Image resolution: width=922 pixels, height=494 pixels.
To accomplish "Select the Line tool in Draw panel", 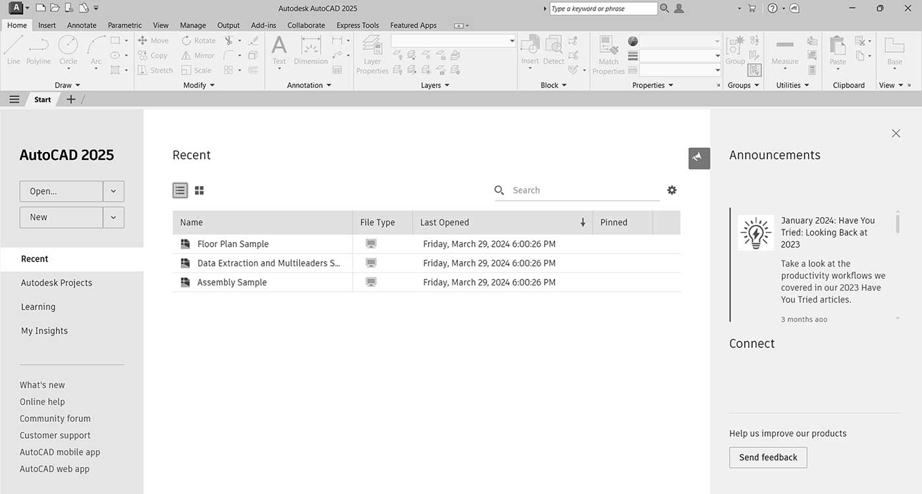I will click(13, 50).
